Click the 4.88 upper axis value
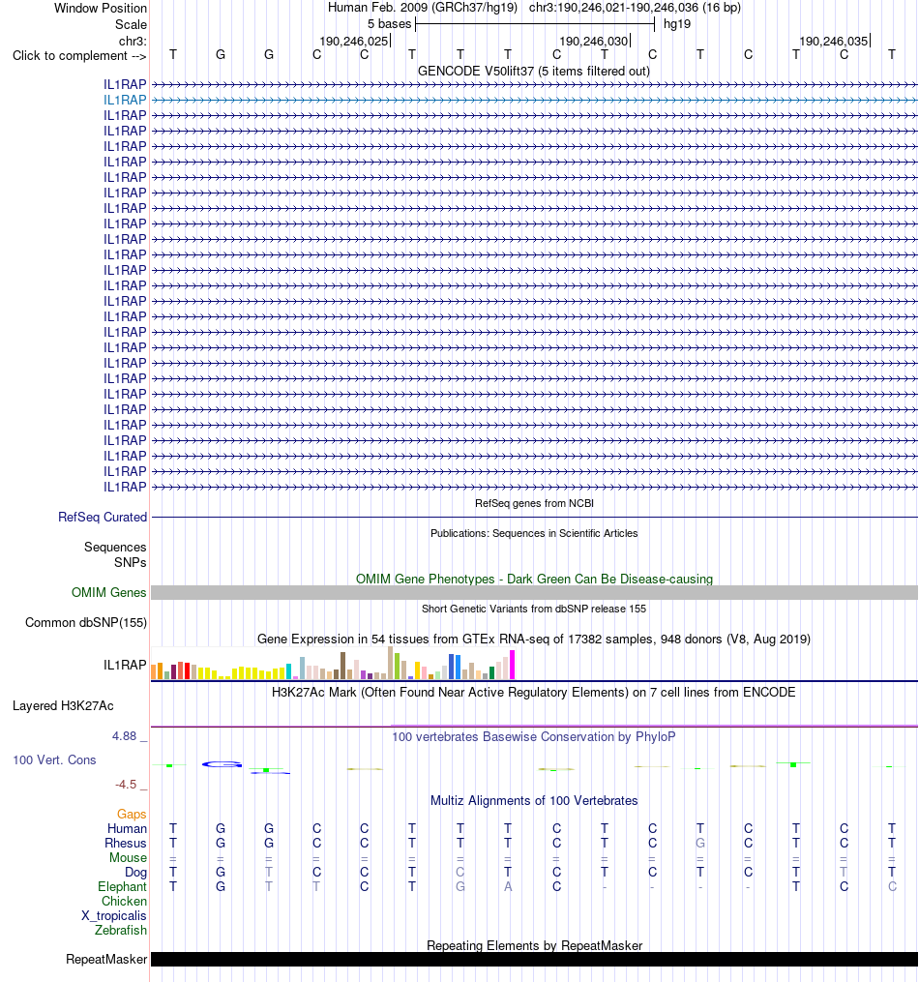The image size is (919, 982). [x=124, y=736]
